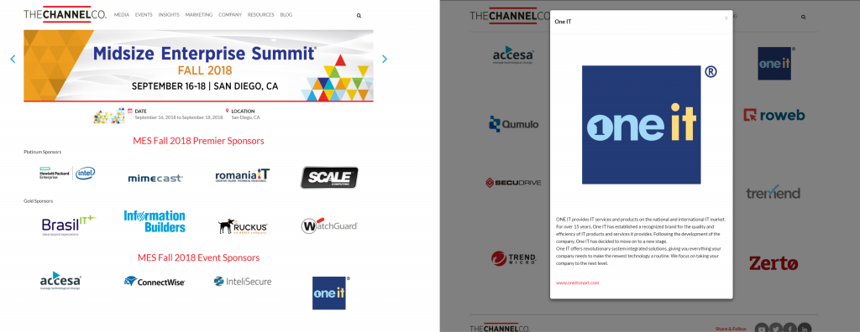Open the accesa logo under Event Sponsors, left page

click(60, 281)
